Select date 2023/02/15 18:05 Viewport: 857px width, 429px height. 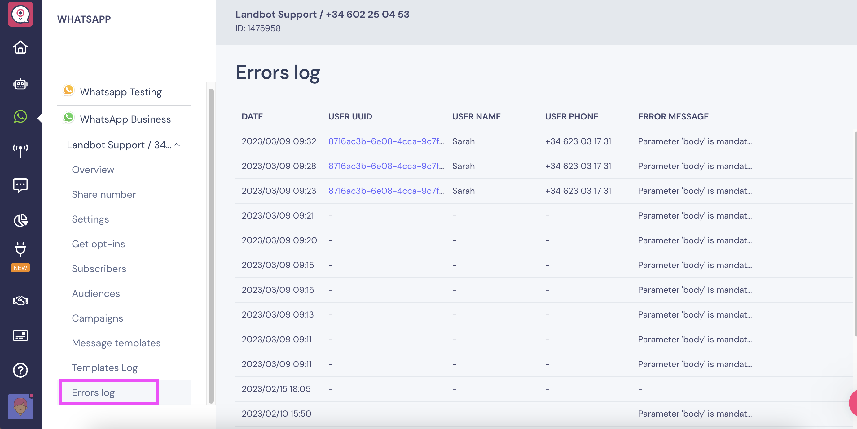(x=276, y=389)
